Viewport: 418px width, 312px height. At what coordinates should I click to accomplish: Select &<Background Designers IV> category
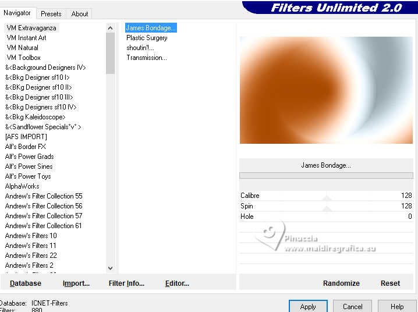click(x=45, y=68)
